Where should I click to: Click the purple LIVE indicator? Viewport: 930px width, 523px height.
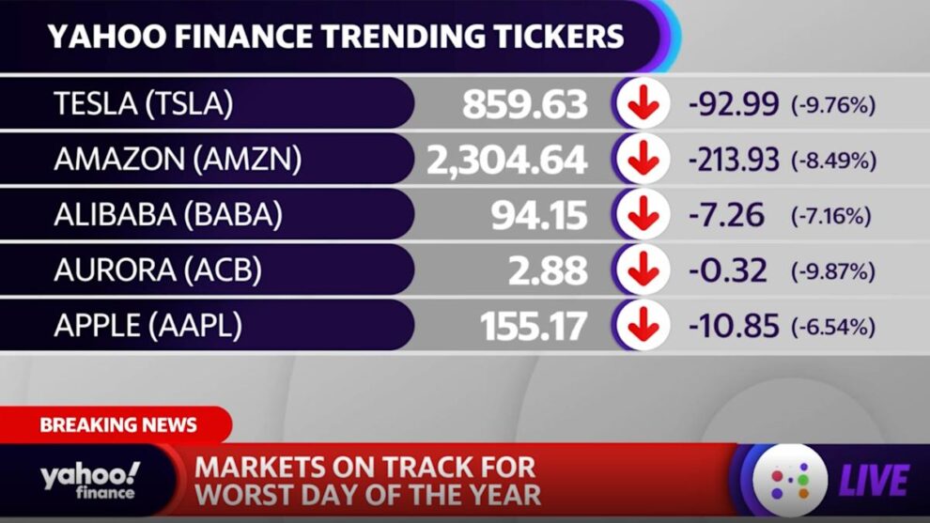(x=873, y=481)
